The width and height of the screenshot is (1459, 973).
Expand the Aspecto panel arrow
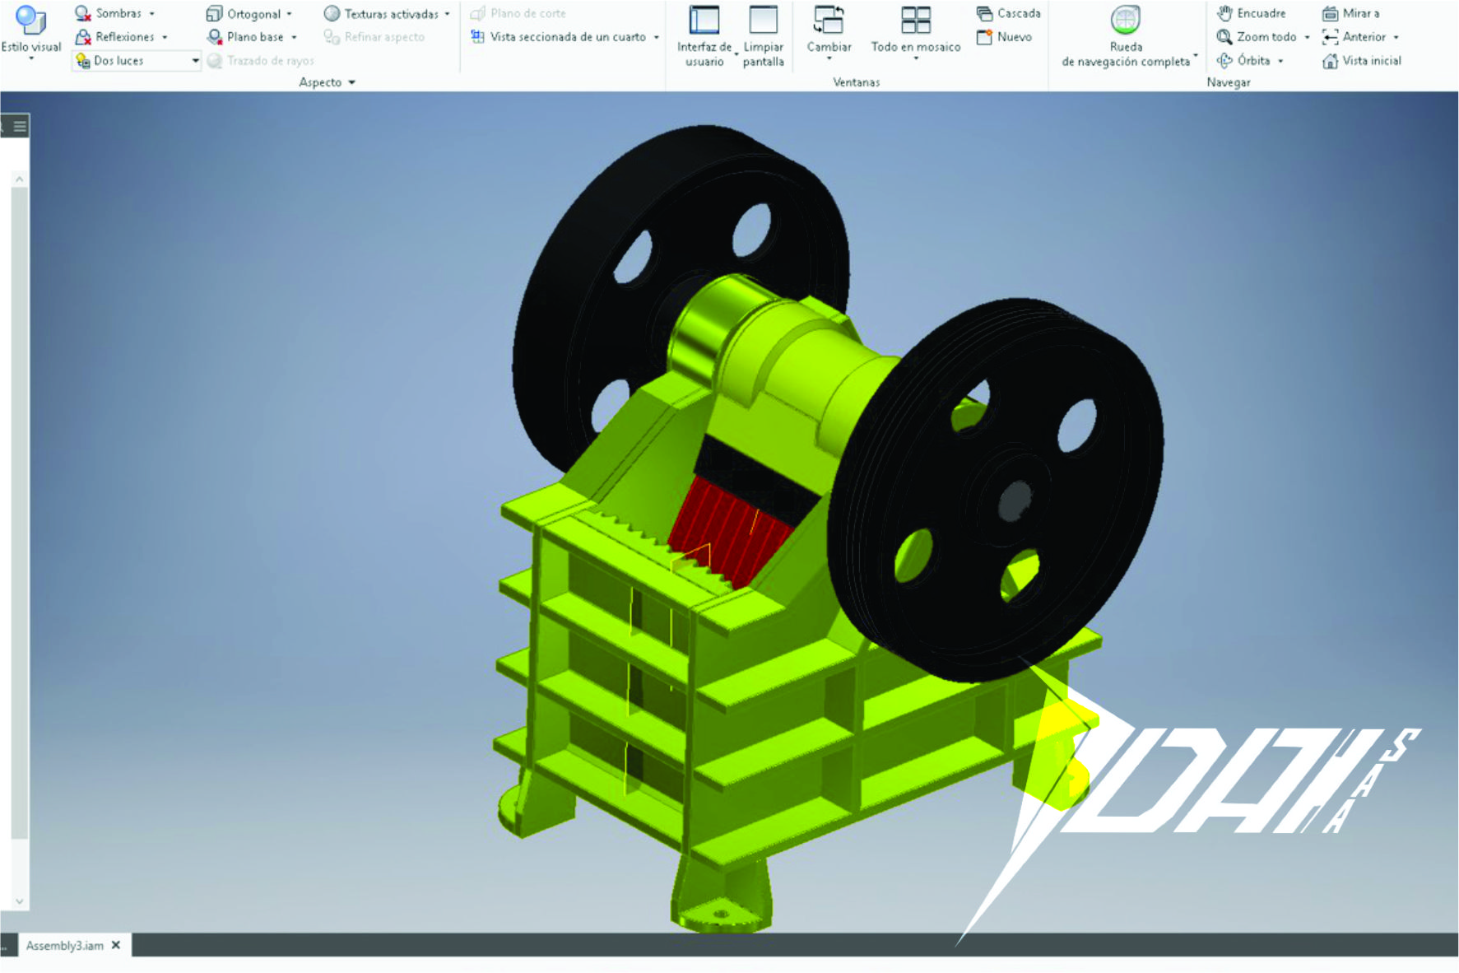pyautogui.click(x=352, y=82)
